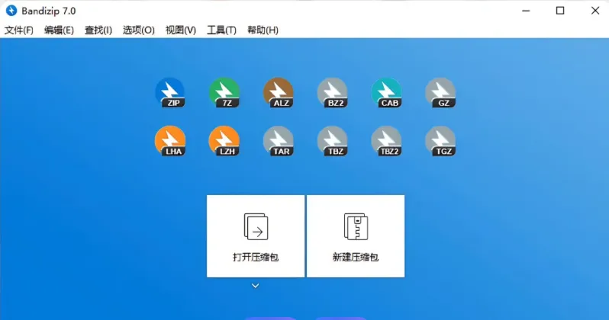Viewport: 609px width, 320px height.
Task: Open the 查找(I) menu
Action: tap(98, 30)
